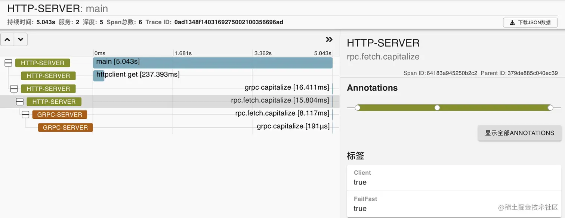Viewport: 565px width, 218px height.
Task: Click the middle annotation dot marker
Action: point(437,108)
